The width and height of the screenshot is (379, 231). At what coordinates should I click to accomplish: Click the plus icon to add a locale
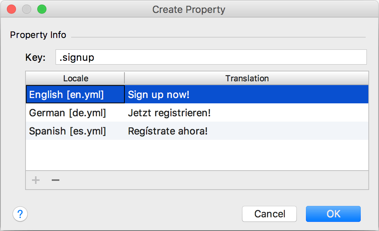pos(35,180)
